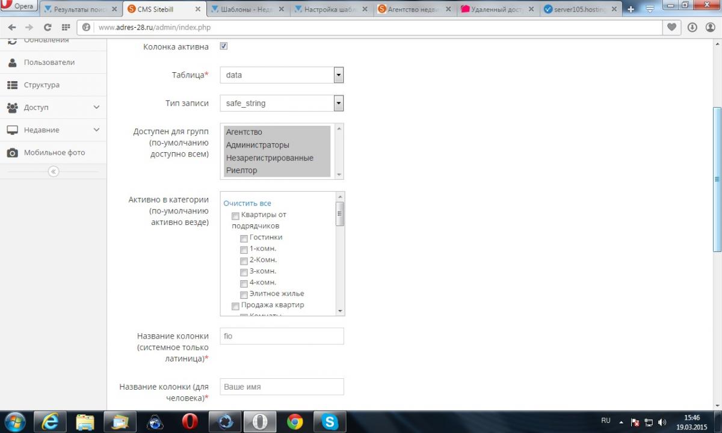Open Skype from taskbar
The image size is (722, 433).
point(330,422)
